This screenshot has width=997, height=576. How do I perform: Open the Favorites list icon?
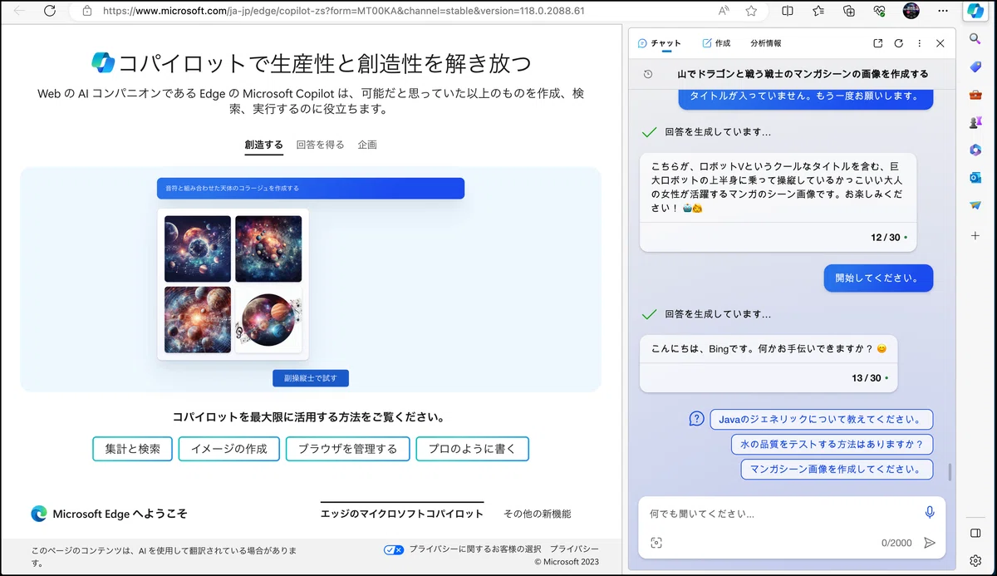(818, 11)
